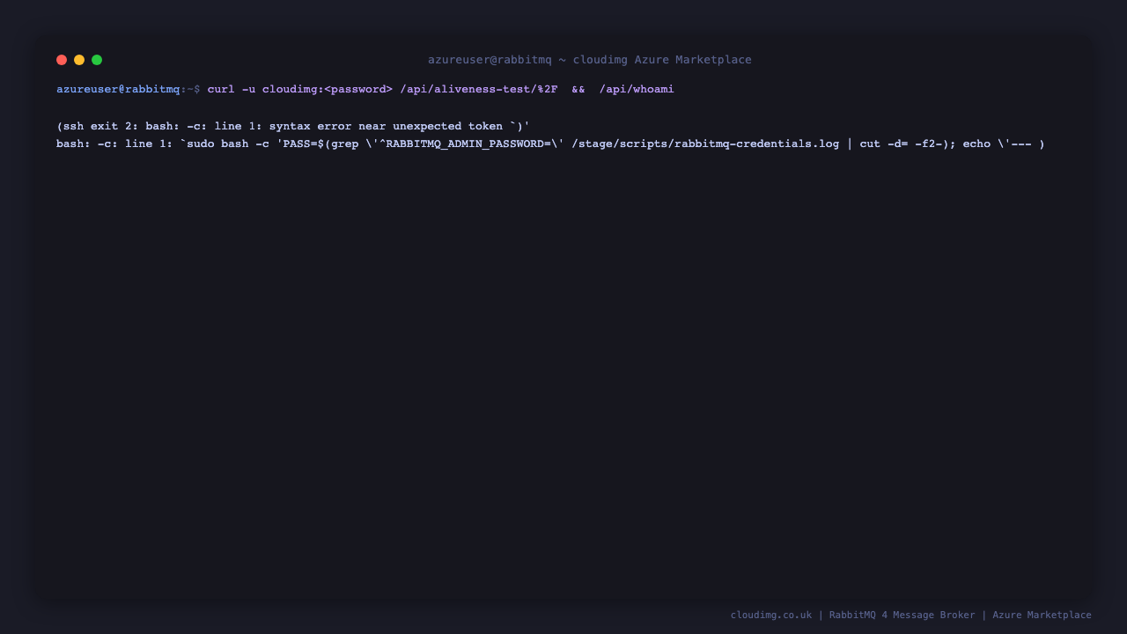Click the '/api/aliveness-test/%2F' path
Screen dimensions: 1127x634
point(479,90)
